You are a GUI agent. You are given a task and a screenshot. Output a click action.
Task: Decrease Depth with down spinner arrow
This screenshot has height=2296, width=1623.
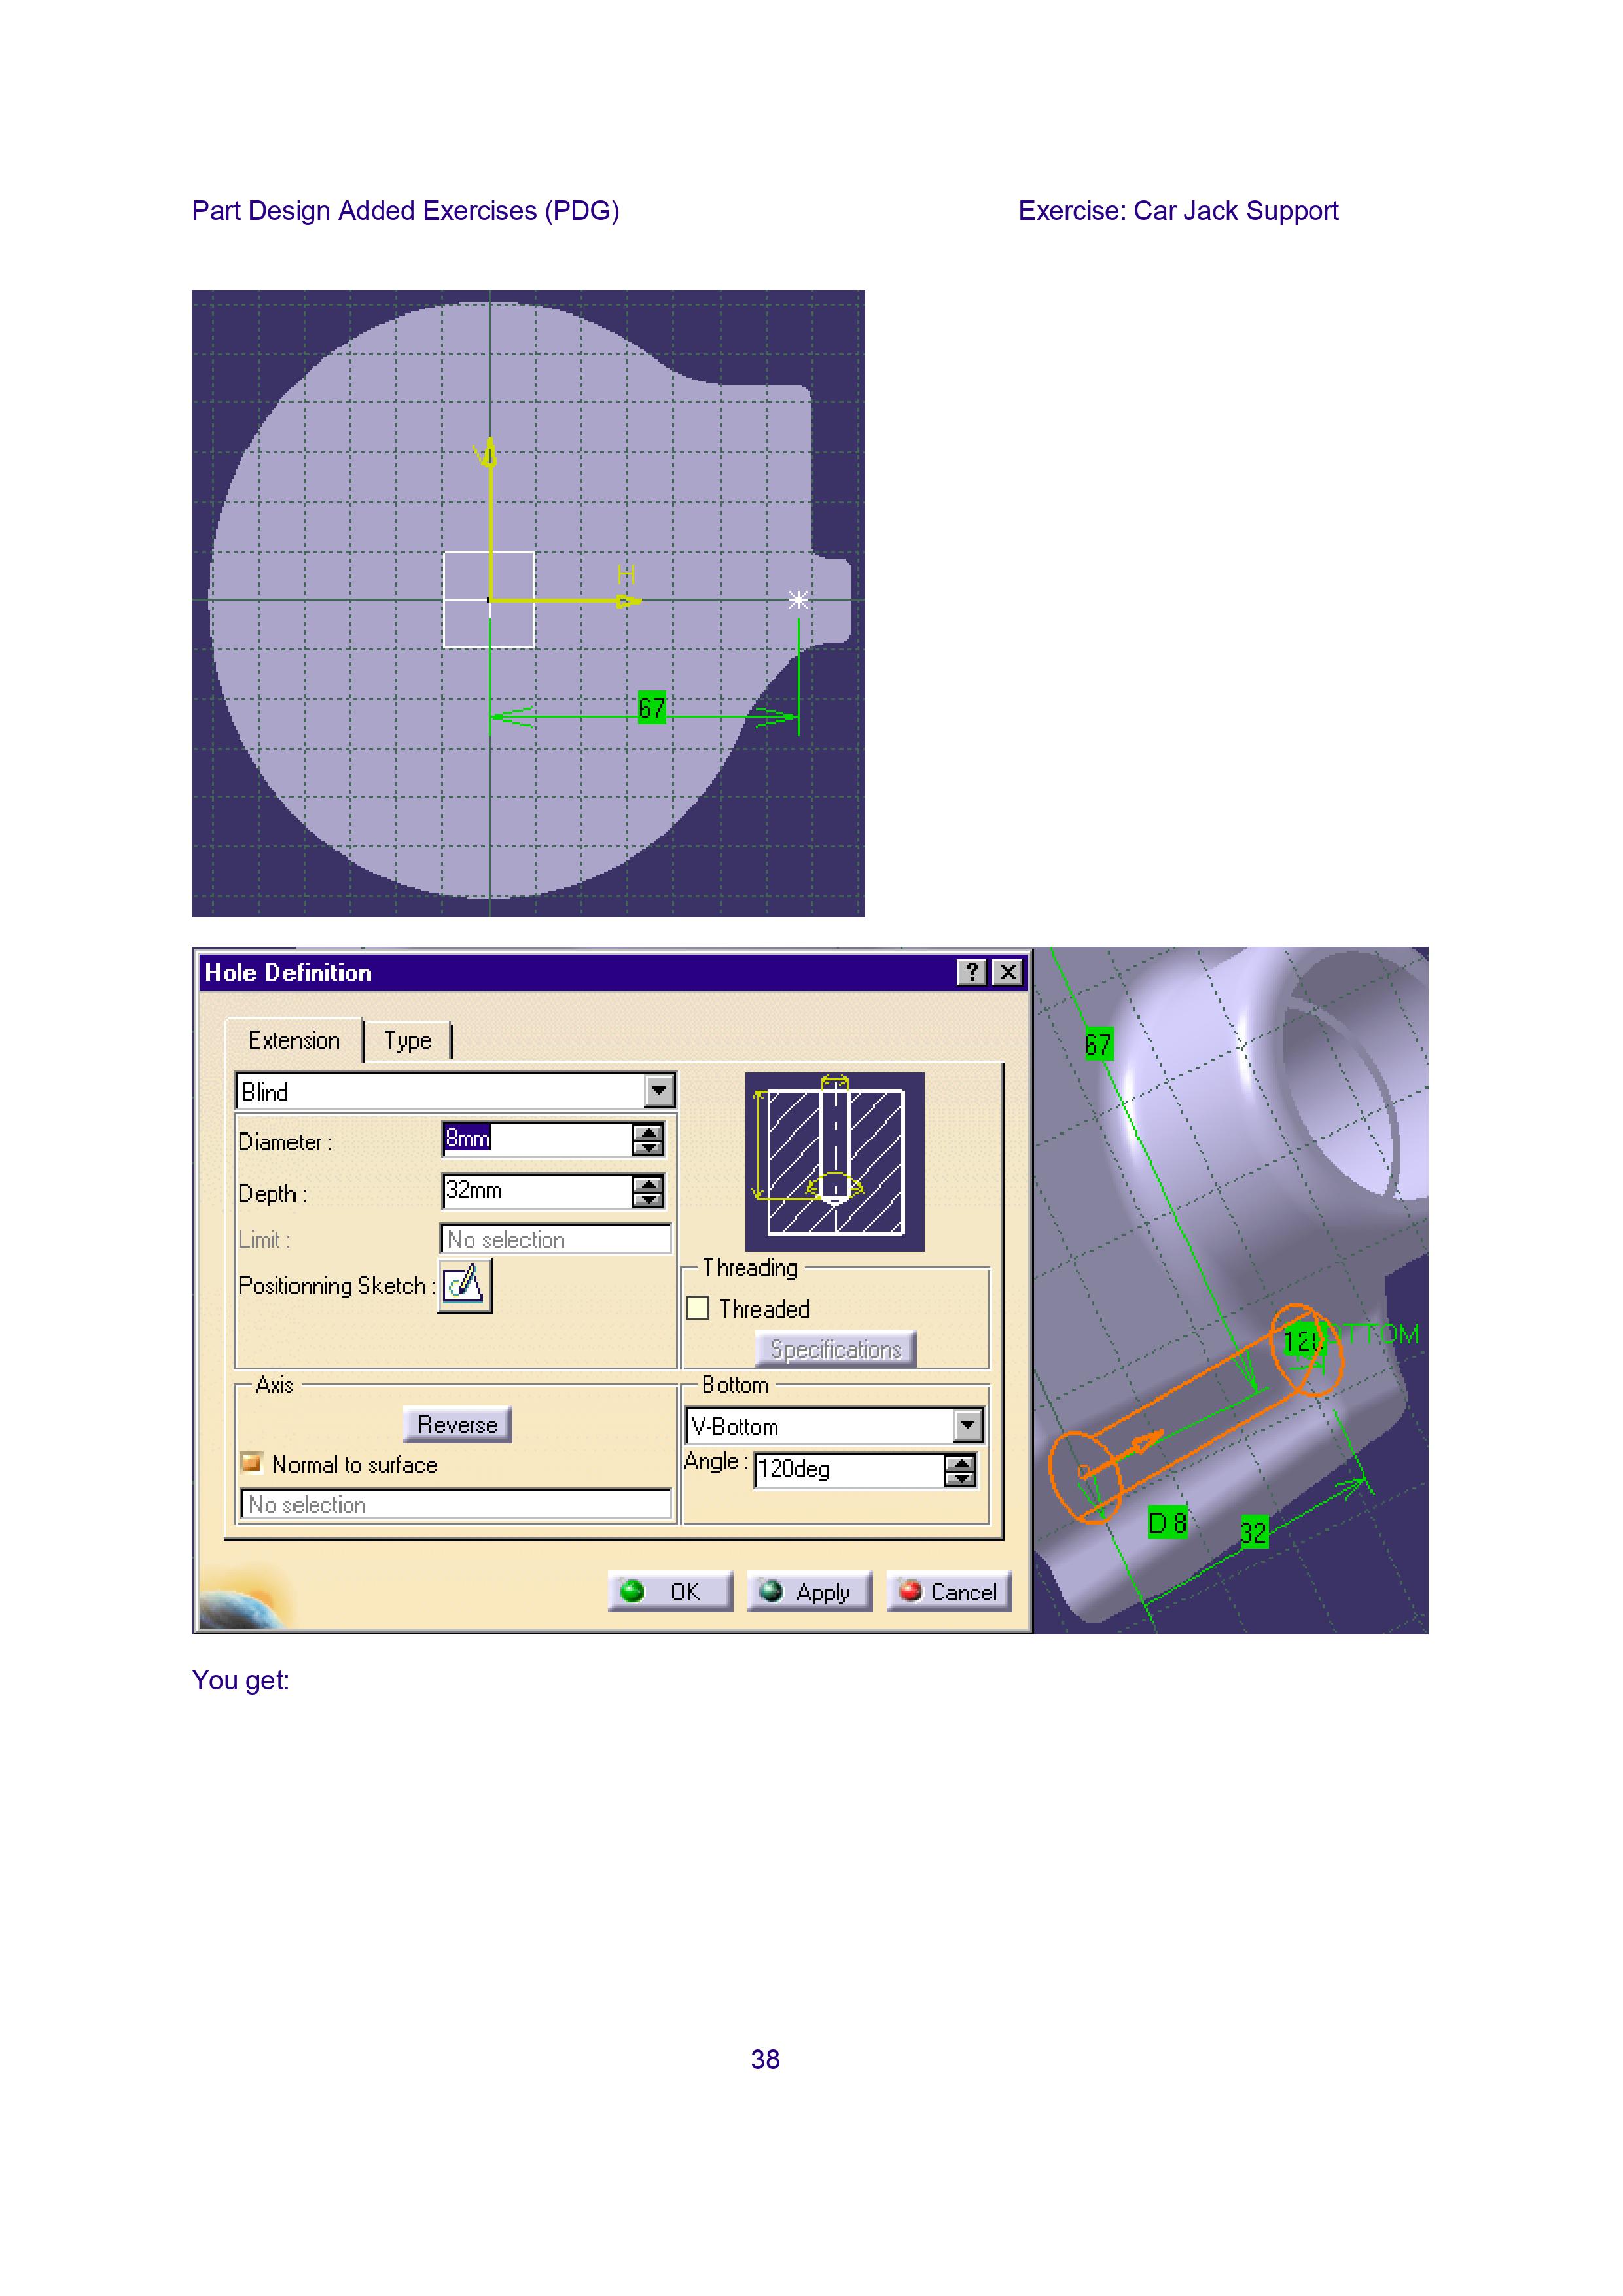(648, 1199)
